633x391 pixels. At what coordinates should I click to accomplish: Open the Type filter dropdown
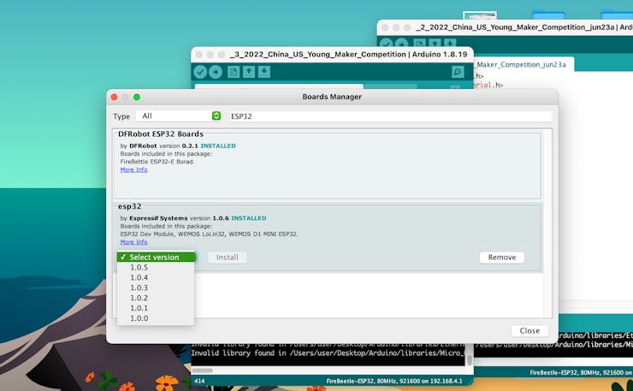179,116
